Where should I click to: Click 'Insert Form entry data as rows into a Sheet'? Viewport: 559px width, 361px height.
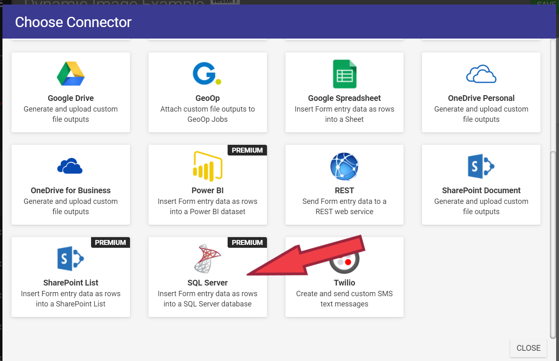point(345,114)
